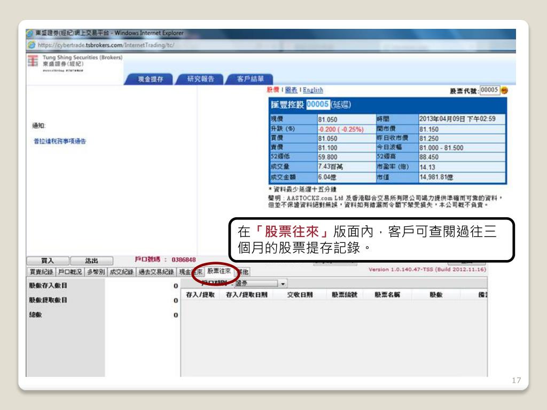The width and height of the screenshot is (547, 410).
Task: Click the 買入 buy button
Action: [48, 261]
